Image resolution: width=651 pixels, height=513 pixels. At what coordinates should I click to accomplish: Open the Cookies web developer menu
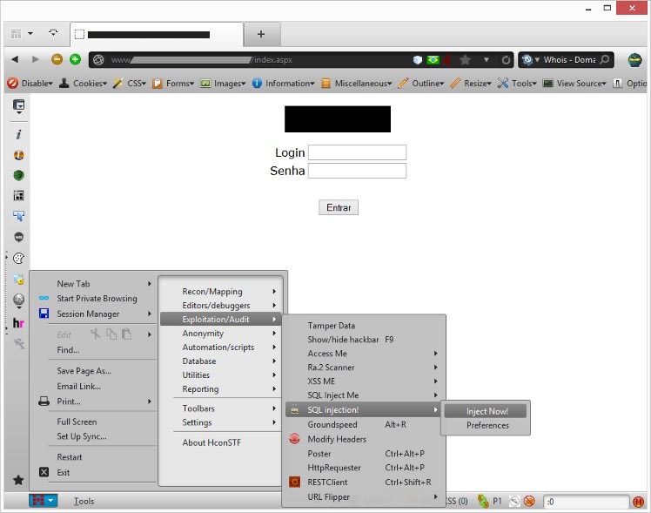[83, 83]
